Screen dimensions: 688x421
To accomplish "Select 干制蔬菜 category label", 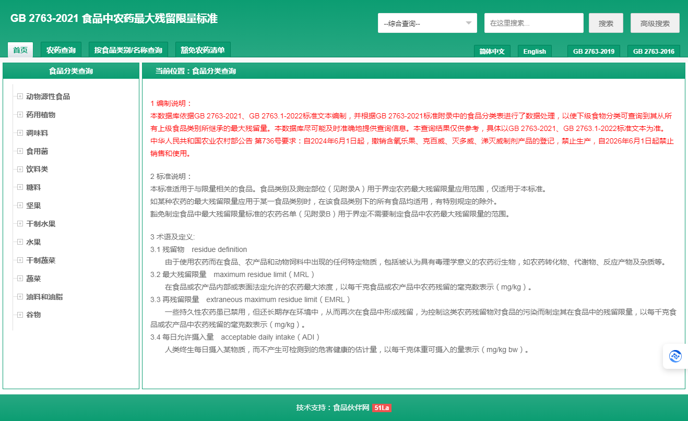I will tap(41, 260).
